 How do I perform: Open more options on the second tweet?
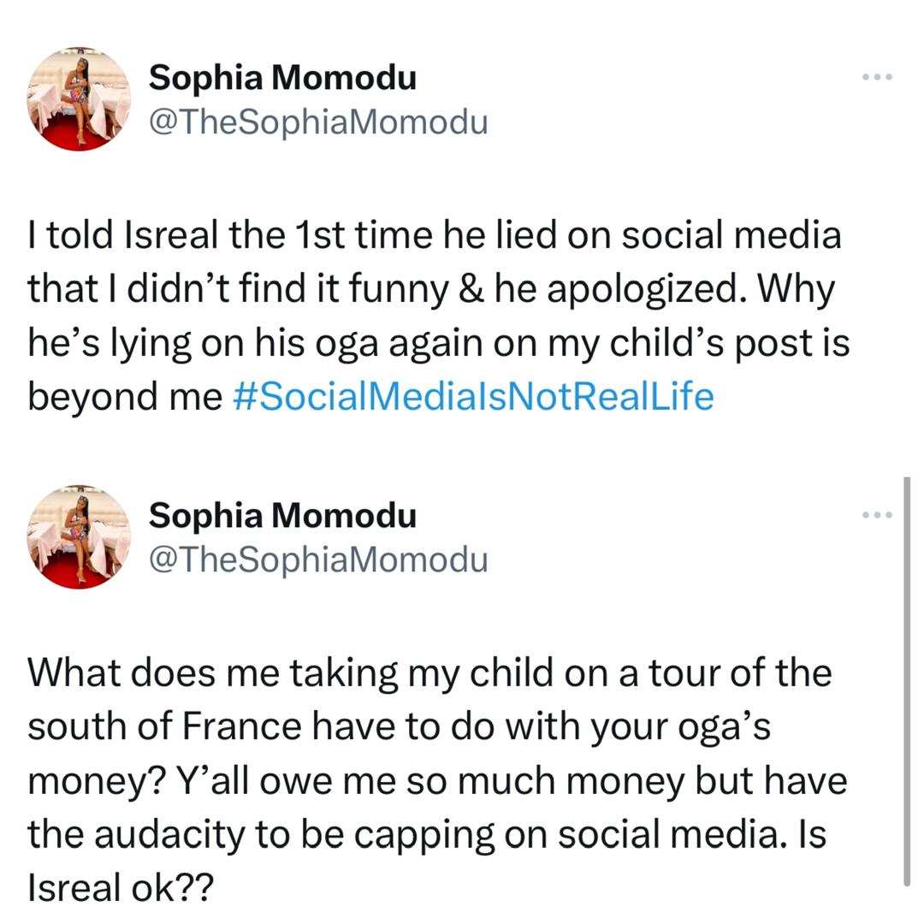(877, 515)
